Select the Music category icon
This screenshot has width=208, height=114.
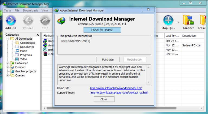[17, 51]
